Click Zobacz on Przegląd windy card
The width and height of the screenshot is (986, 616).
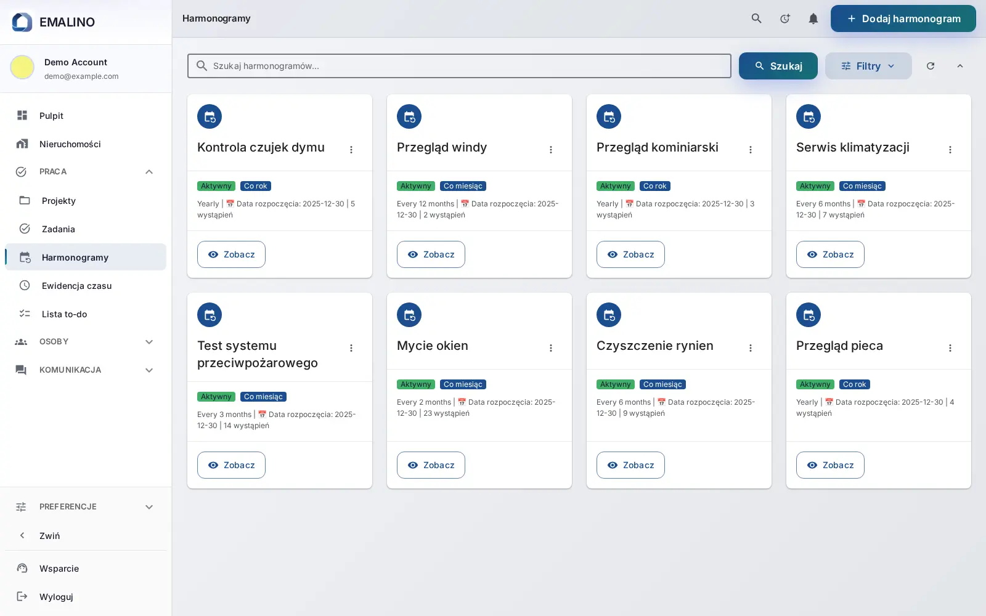pyautogui.click(x=431, y=254)
